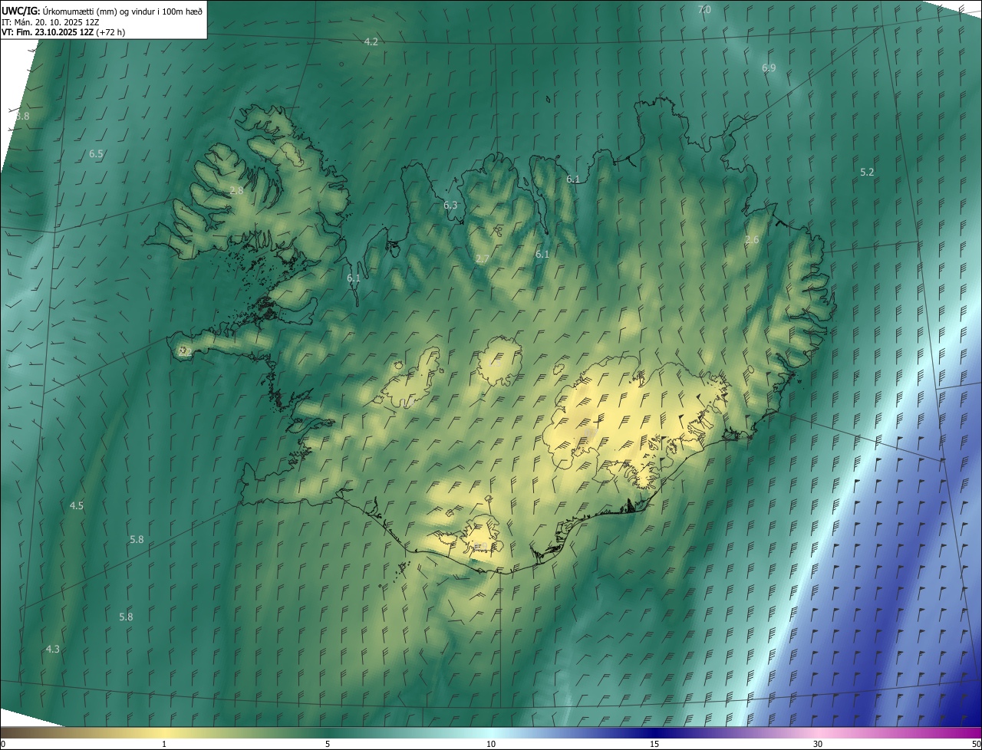Click the 6.5 value label on the map

(96, 153)
